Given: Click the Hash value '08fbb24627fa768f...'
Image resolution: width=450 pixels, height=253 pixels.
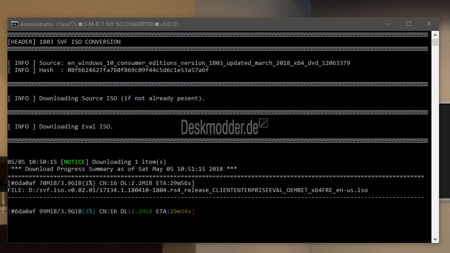Looking at the screenshot, I should (x=138, y=70).
